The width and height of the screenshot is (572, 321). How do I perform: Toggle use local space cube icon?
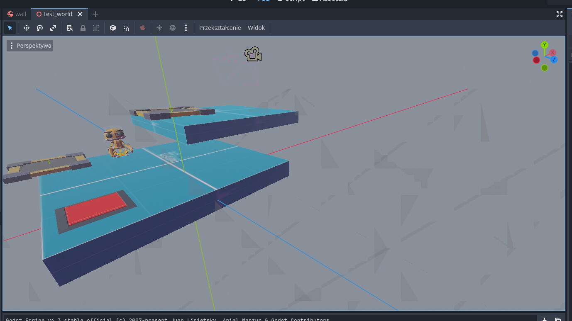click(x=113, y=28)
